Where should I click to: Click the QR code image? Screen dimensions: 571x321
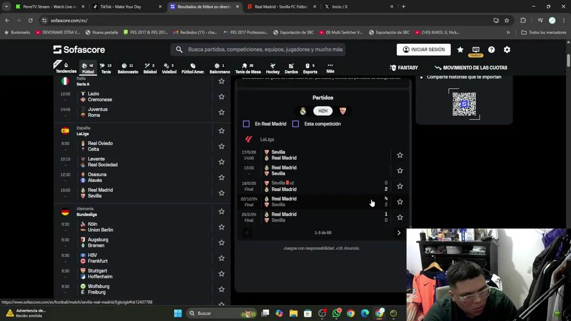pos(464,104)
